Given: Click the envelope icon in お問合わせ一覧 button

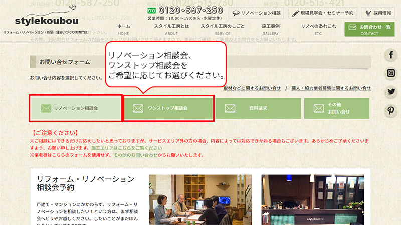Looking at the screenshot, I should click(x=352, y=27).
